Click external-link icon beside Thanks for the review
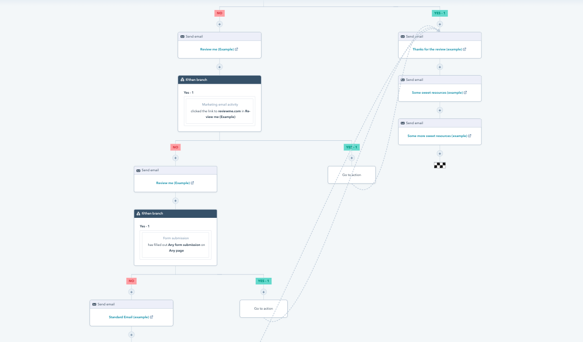Image resolution: width=583 pixels, height=342 pixels. pyautogui.click(x=464, y=49)
